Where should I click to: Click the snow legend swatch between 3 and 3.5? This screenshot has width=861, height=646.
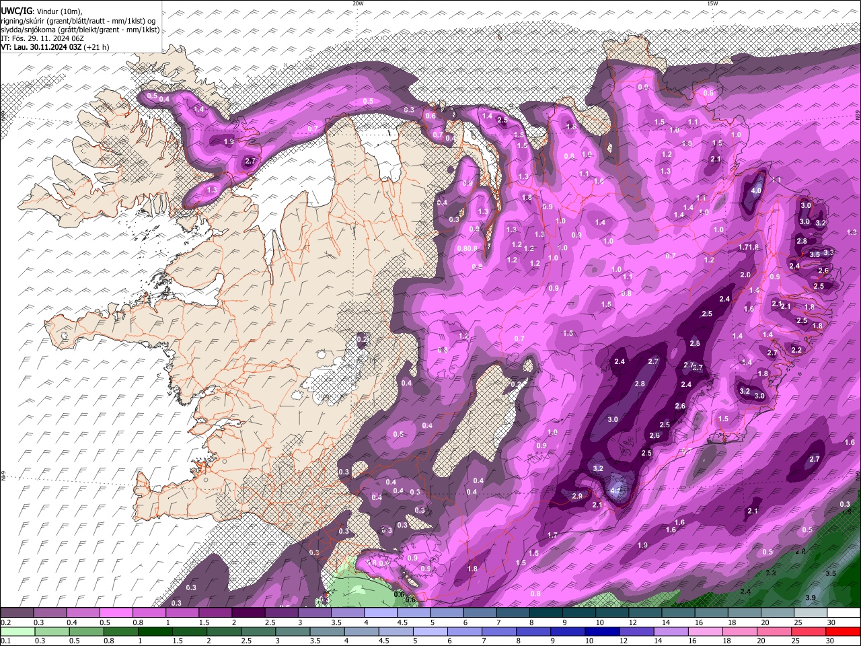pos(315,612)
